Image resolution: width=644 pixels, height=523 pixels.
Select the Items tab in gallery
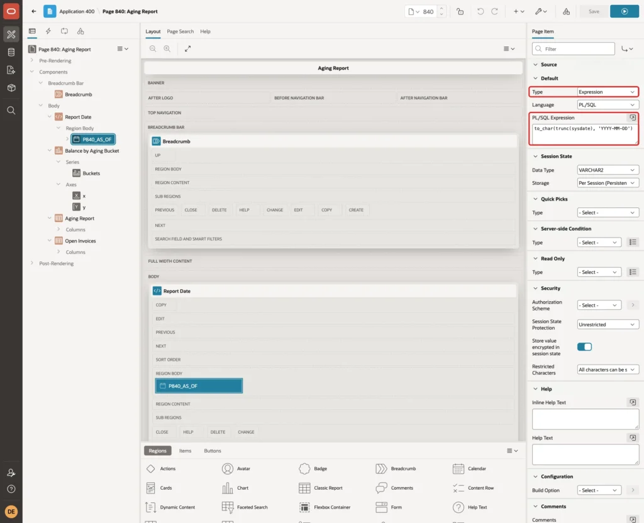(186, 451)
